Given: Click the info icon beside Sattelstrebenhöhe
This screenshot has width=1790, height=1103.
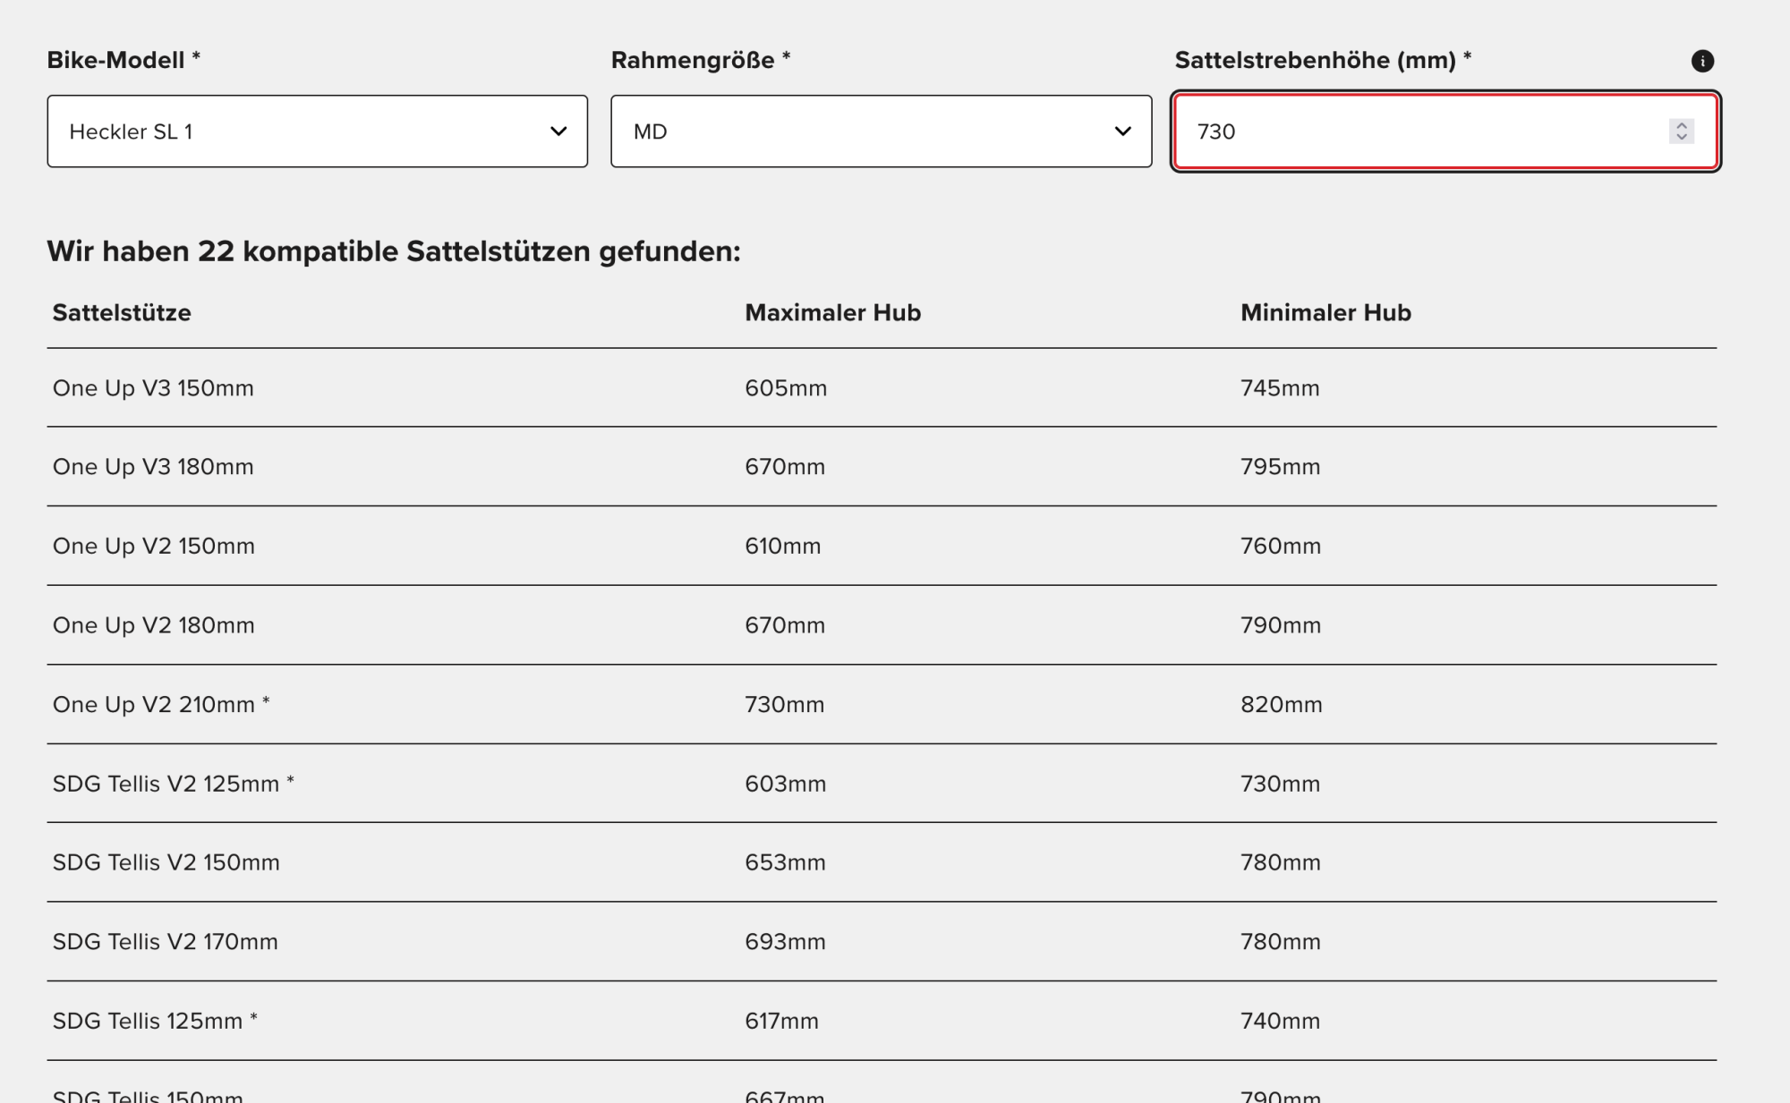Looking at the screenshot, I should click(1702, 61).
